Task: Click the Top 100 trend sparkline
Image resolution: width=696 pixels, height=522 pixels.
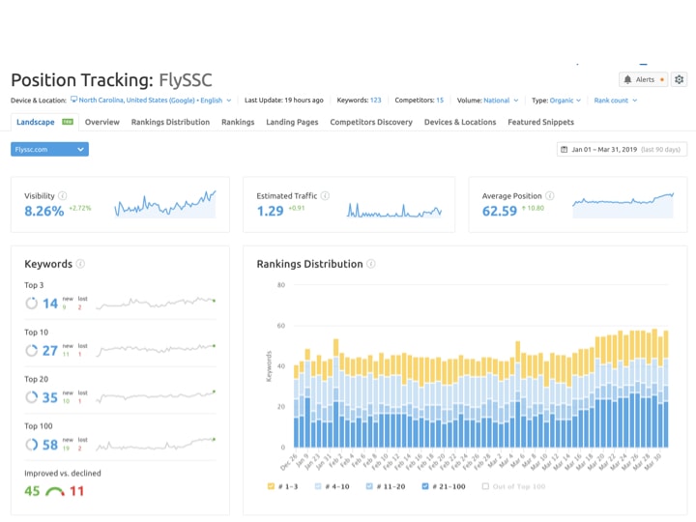Action: pyautogui.click(x=156, y=444)
